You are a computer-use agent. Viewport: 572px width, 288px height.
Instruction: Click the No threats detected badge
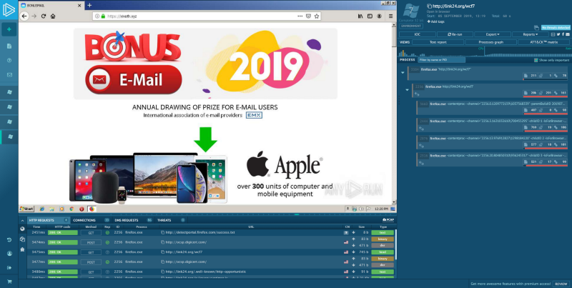point(556,27)
